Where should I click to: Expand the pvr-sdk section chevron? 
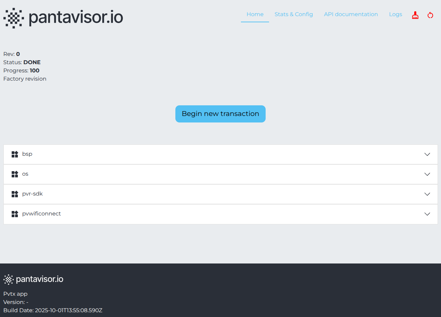click(x=427, y=194)
